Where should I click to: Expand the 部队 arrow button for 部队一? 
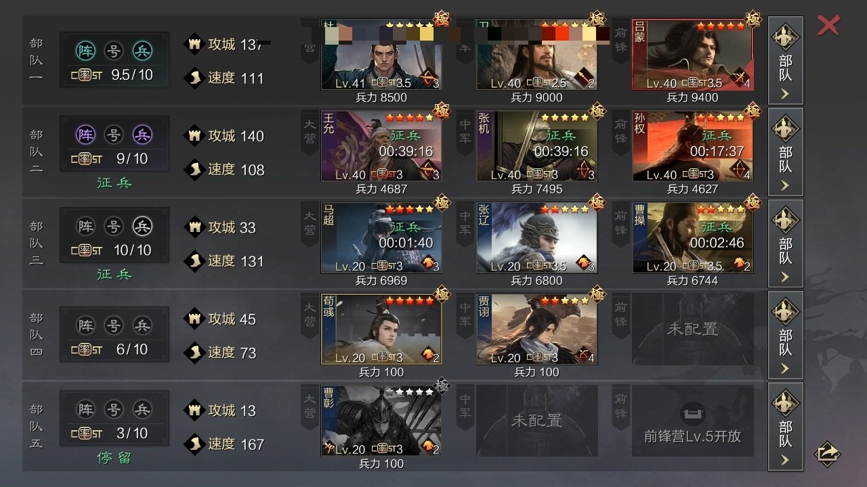pyautogui.click(x=786, y=61)
